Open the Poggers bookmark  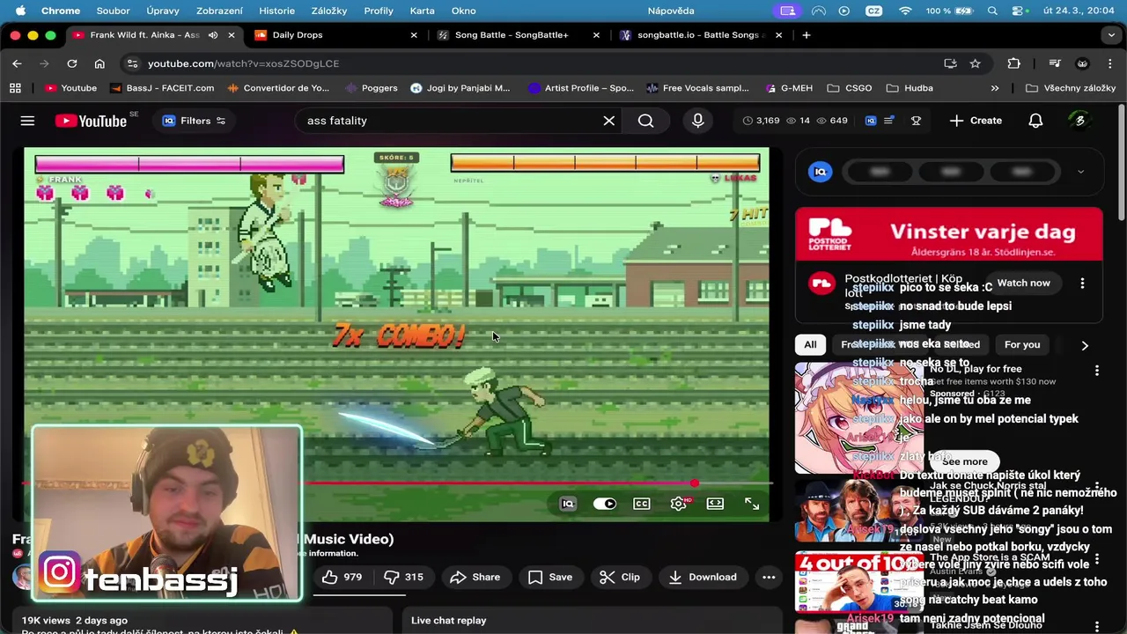[x=371, y=88]
